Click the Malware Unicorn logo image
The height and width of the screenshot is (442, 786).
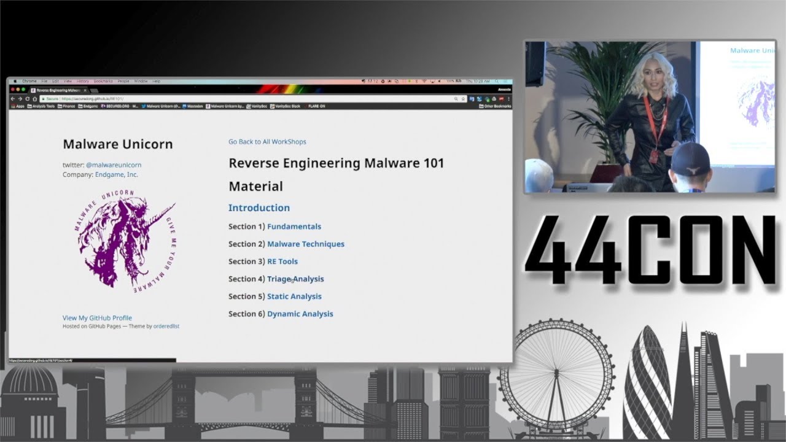point(125,242)
